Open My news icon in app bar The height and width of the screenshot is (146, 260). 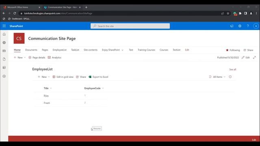[4, 51]
